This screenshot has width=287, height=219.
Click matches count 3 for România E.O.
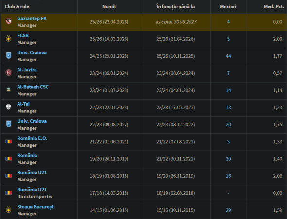pyautogui.click(x=228, y=142)
